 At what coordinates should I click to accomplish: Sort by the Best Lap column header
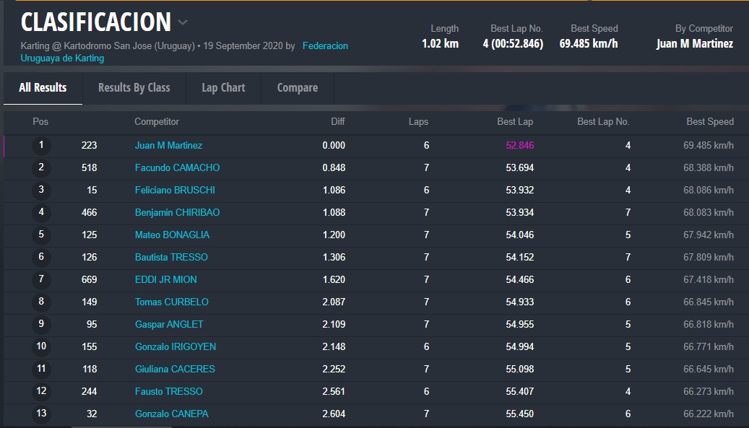tap(514, 122)
